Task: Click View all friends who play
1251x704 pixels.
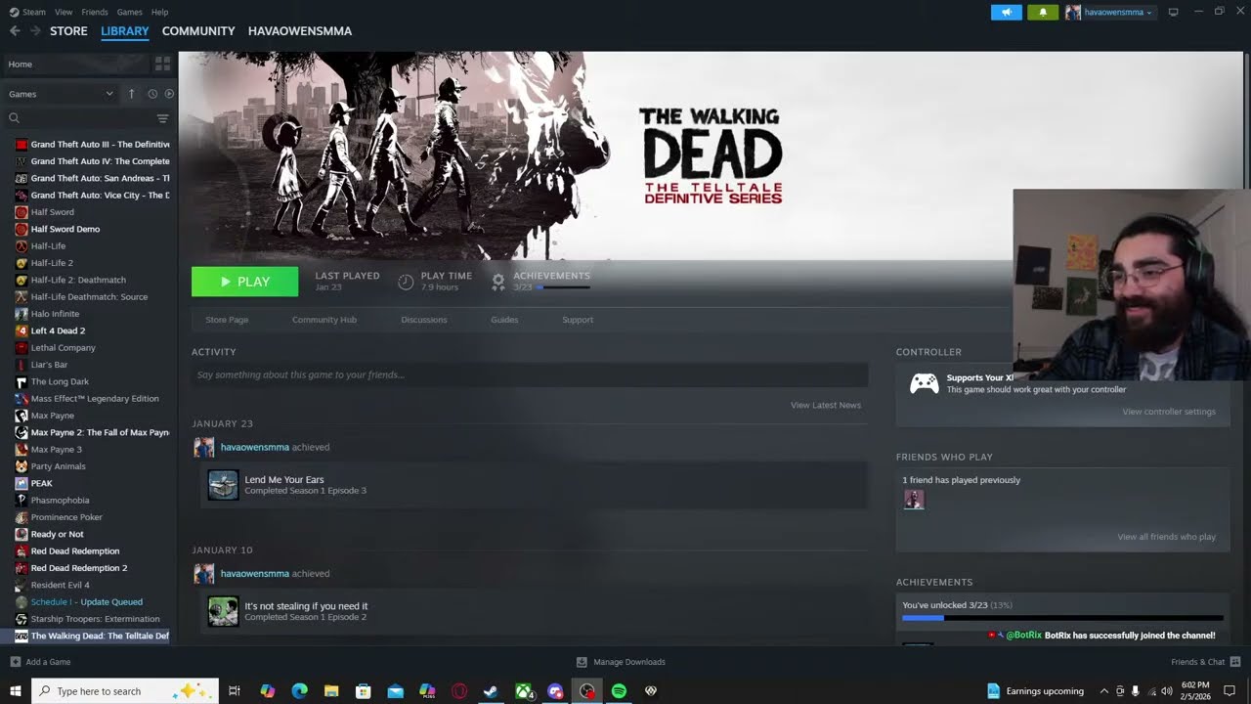Action: click(x=1167, y=537)
